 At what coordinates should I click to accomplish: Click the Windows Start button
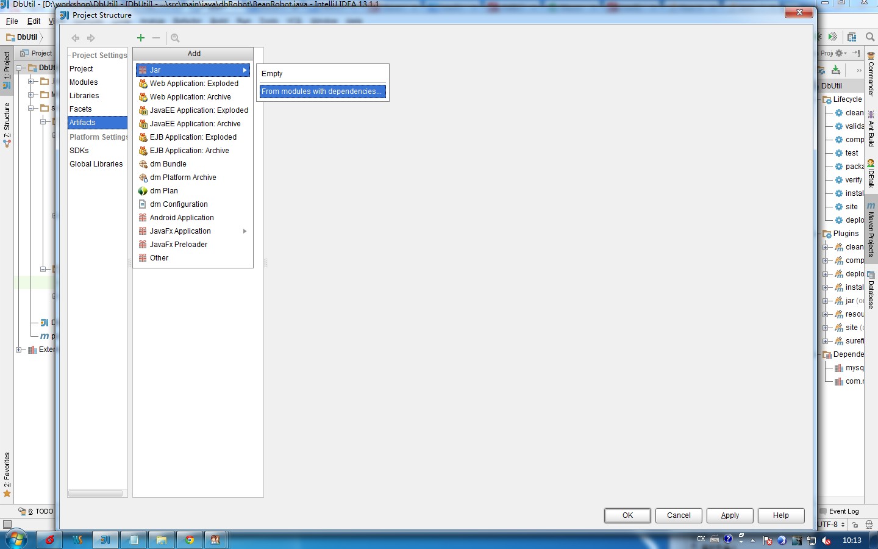coord(16,540)
